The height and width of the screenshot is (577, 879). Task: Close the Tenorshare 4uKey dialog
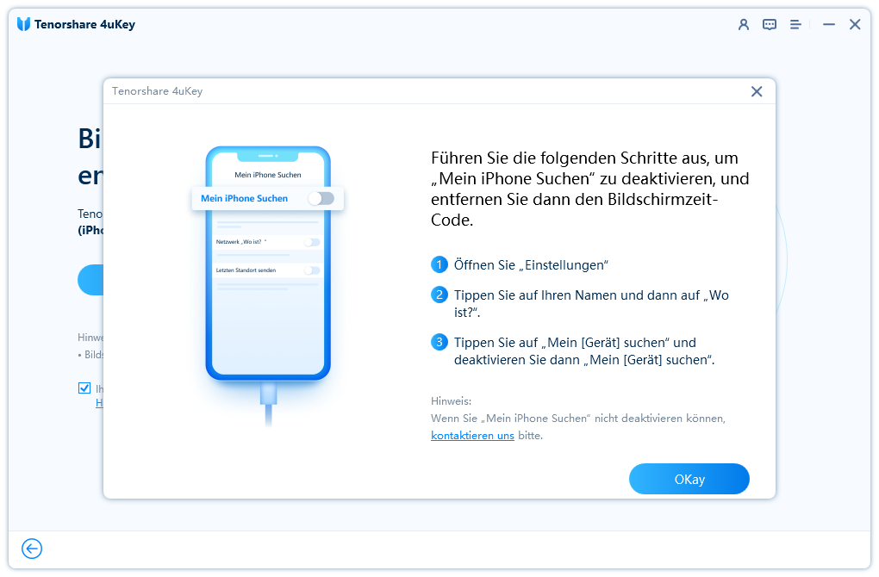(757, 91)
